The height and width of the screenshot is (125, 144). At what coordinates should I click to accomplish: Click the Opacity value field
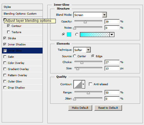pos(112,22)
